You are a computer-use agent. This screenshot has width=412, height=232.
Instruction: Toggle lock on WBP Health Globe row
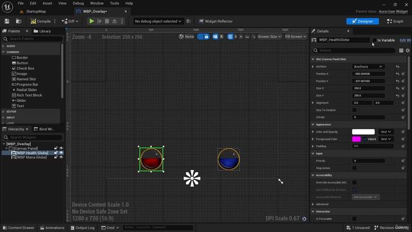click(x=56, y=153)
